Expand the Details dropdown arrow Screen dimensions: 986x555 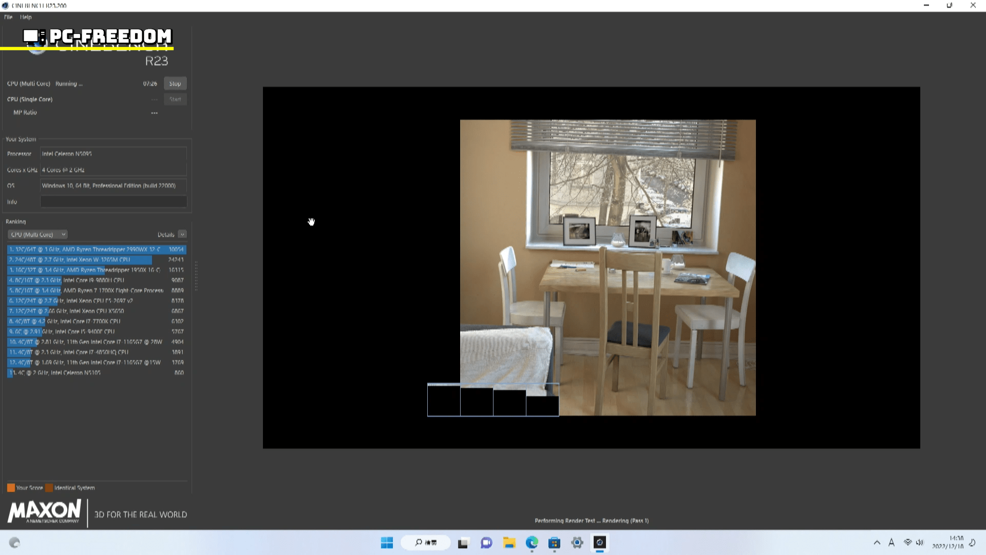click(182, 234)
